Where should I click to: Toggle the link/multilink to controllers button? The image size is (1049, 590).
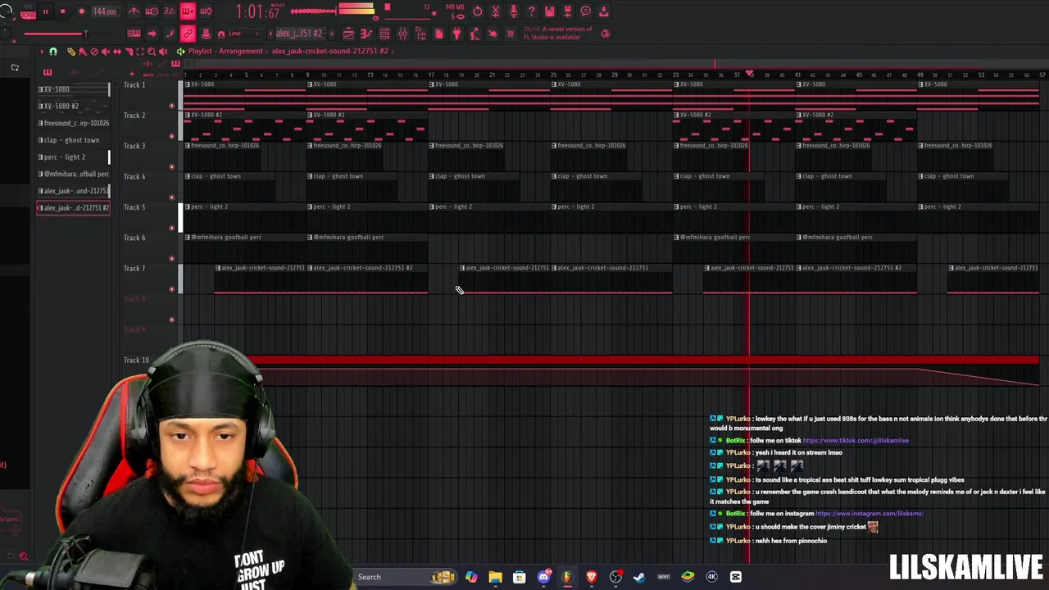click(x=188, y=34)
